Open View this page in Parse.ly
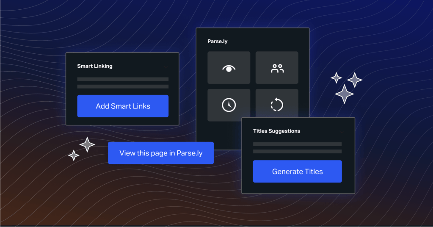This screenshot has width=433, height=227. click(161, 153)
